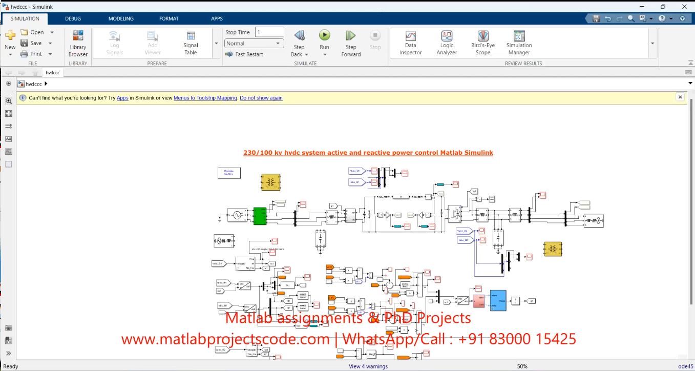
Task: Expand the Print dropdown arrow
Action: point(50,54)
